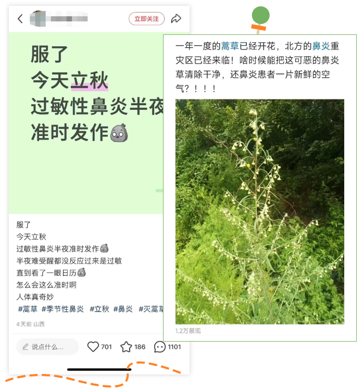
Task: Type a comment in 说点什么 field
Action: point(47,347)
